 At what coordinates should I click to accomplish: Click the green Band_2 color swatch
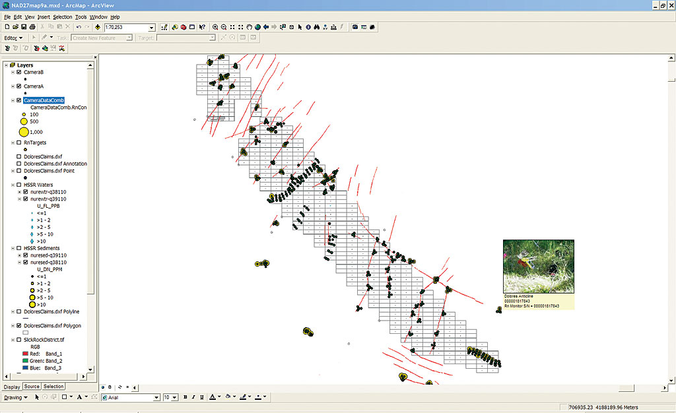26,361
